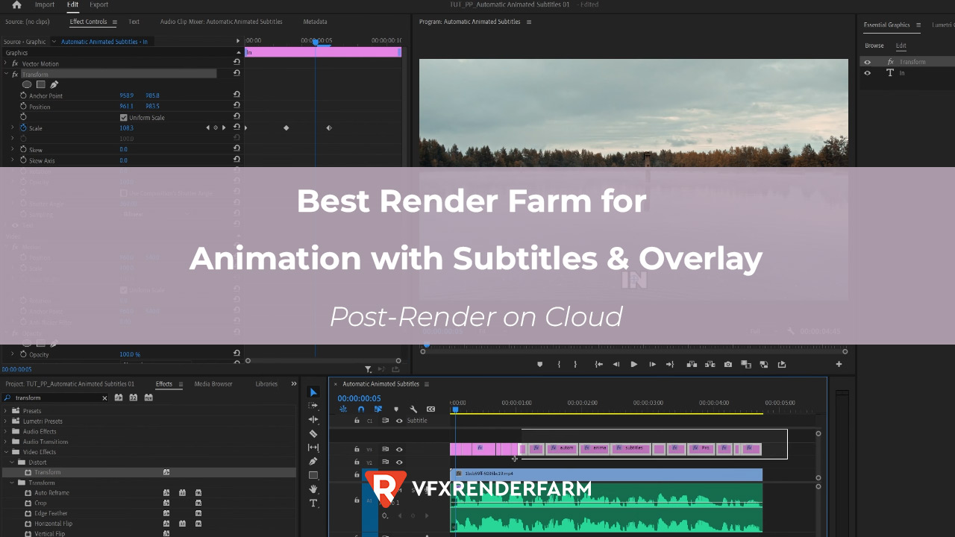Use free draw bezier mask pen
The height and width of the screenshot is (537, 955).
pos(54,84)
